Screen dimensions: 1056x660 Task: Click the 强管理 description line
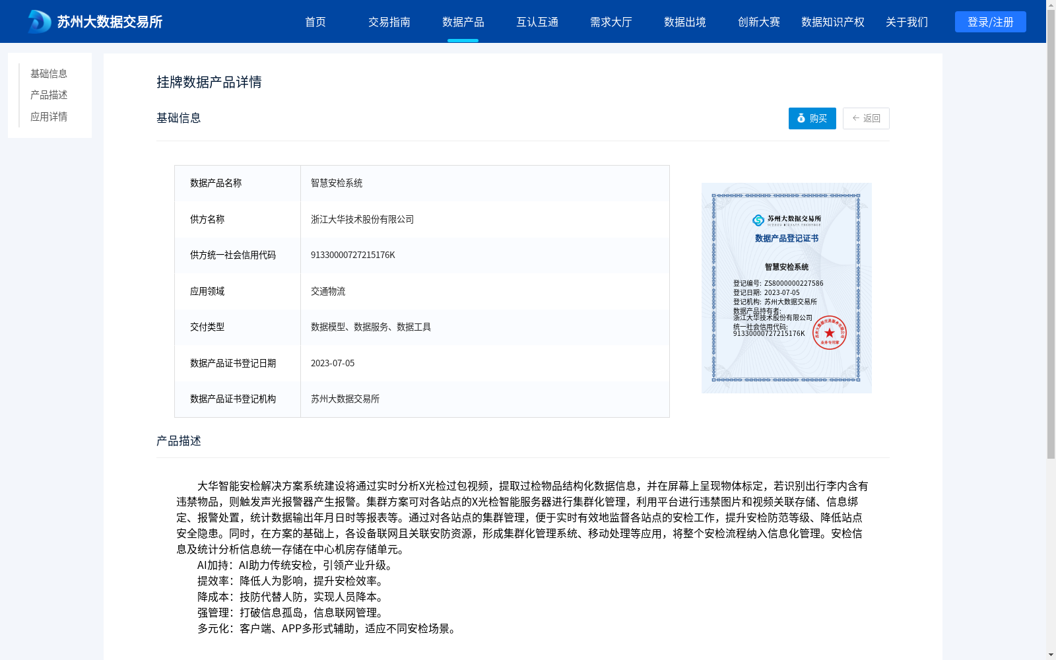point(292,612)
